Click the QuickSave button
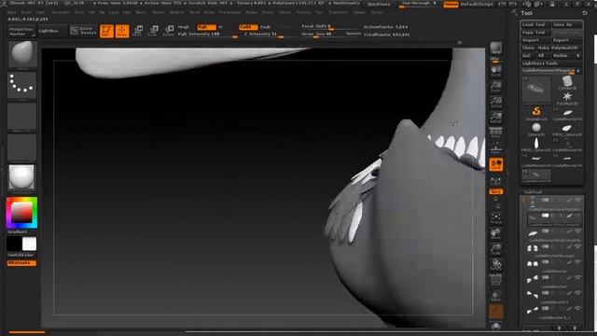This screenshot has height=336, width=597. click(x=379, y=4)
